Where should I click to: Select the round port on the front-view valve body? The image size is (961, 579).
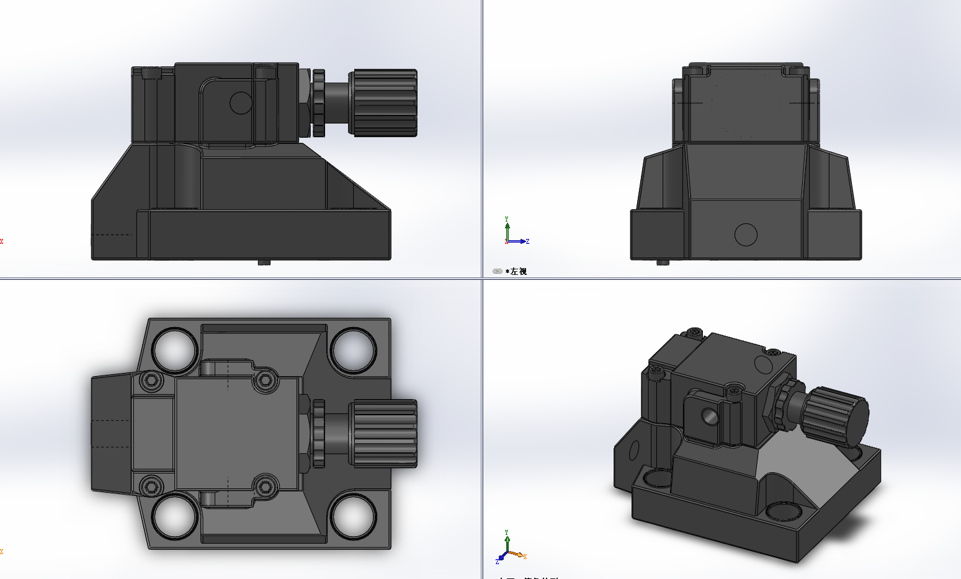pyautogui.click(x=241, y=103)
